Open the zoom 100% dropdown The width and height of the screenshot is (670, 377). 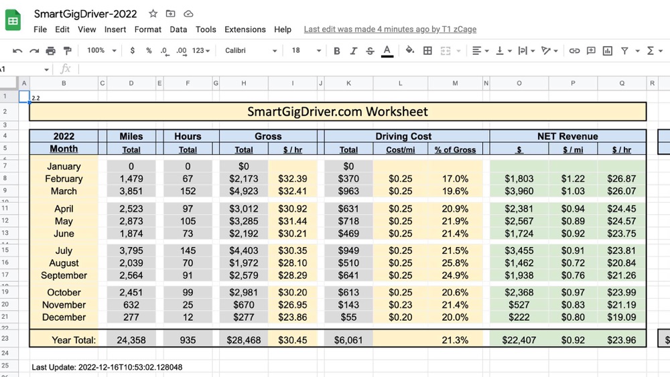(101, 50)
